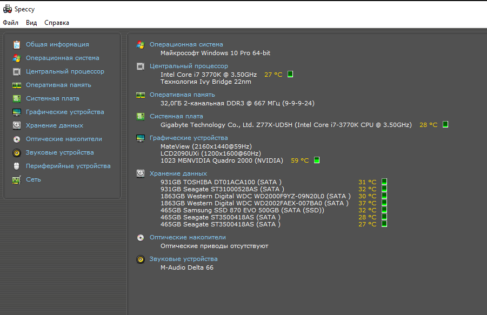Viewport: 487px width, 315px height.
Task: Open the Вид menu
Action: pyautogui.click(x=31, y=23)
